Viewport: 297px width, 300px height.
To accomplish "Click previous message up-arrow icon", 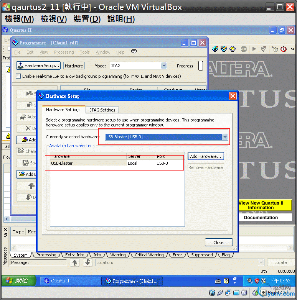I will 75,262.
